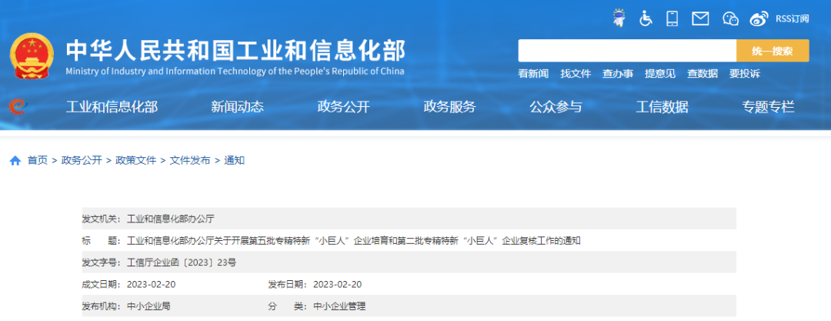Open the 工信数据 navigation menu
This screenshot has height=321, width=831.
[662, 107]
